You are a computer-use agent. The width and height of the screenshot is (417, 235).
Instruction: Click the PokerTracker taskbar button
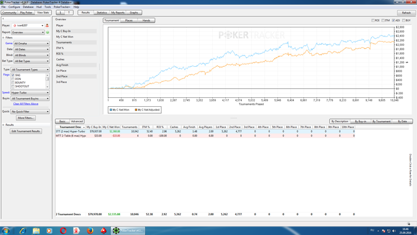click(x=128, y=230)
